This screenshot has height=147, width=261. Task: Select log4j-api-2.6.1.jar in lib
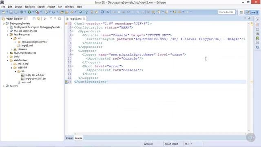click(35, 75)
